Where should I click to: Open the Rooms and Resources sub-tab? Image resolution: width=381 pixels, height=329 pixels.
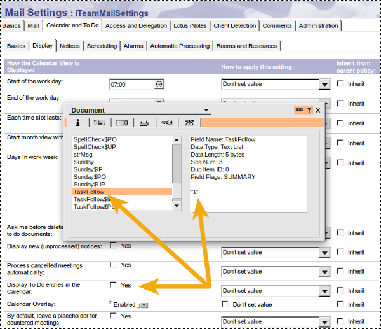(246, 46)
